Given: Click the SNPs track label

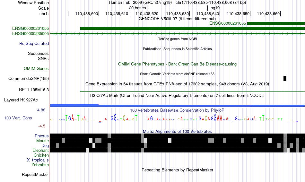Looking at the screenshot, I should point(43,58).
